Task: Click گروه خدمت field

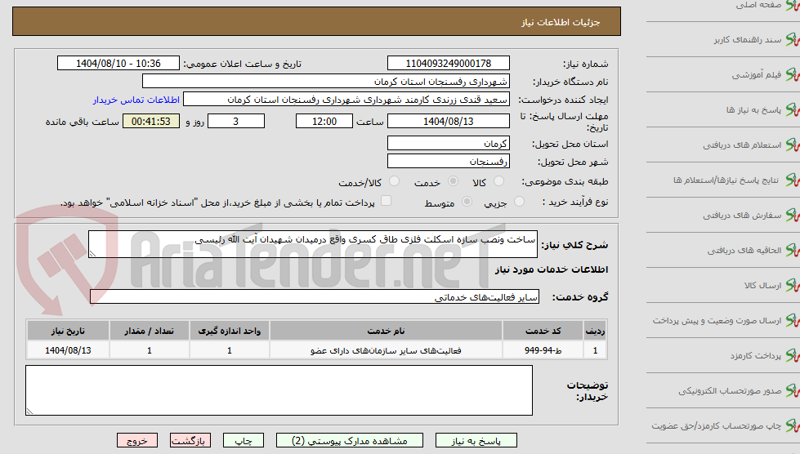Action: (x=315, y=296)
